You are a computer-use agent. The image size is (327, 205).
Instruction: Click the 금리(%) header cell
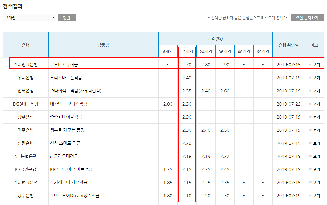point(215,38)
